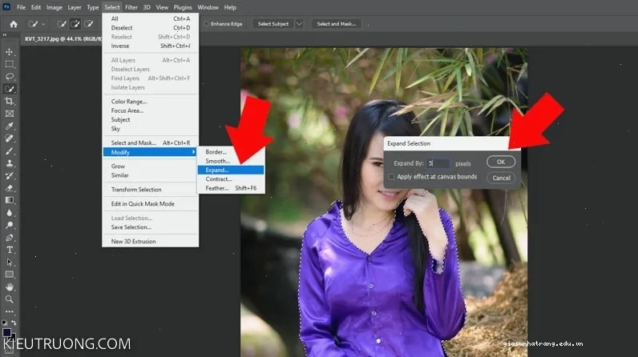
Task: Open the Layer menu
Action: click(75, 7)
